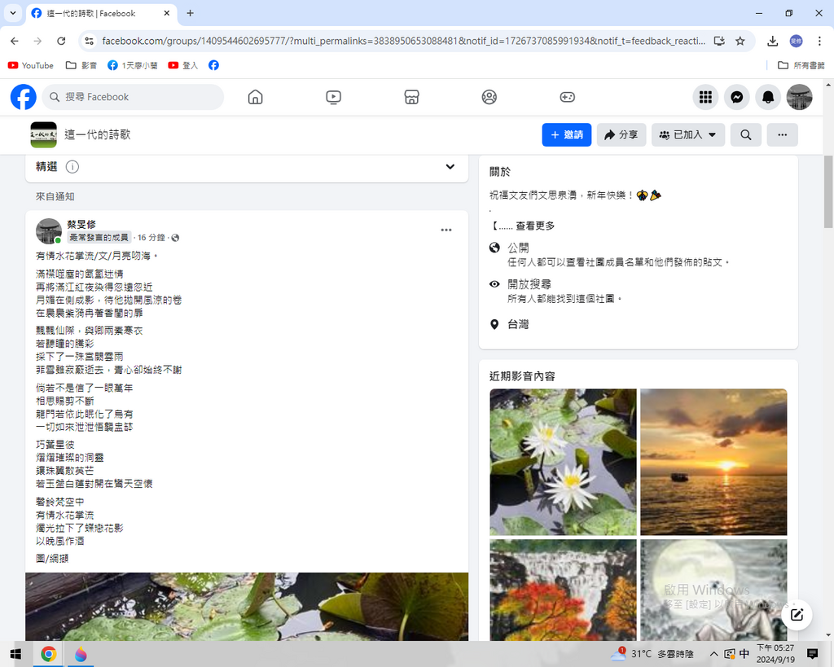Image resolution: width=834 pixels, height=667 pixels.
Task: Click the 分享 share button
Action: (x=621, y=135)
